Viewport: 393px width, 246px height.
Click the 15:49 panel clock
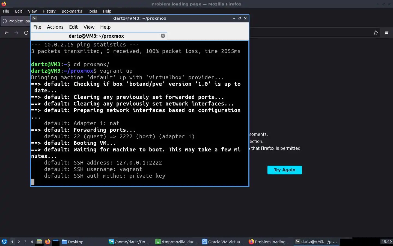pos(386,242)
